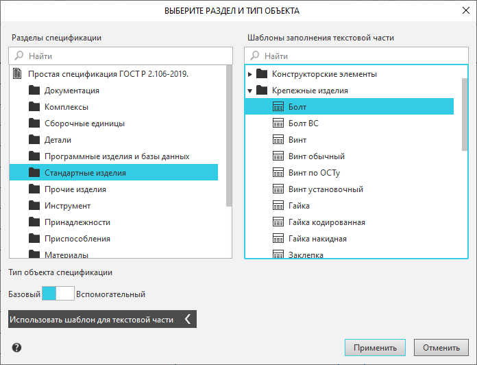477x365 pixels.
Task: Collapse the Использовать шаблон для текстовой части panel
Action: click(188, 320)
